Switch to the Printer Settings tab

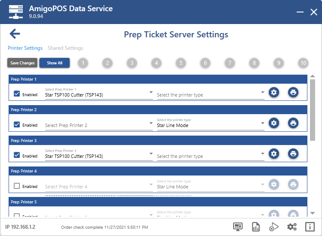pos(25,48)
